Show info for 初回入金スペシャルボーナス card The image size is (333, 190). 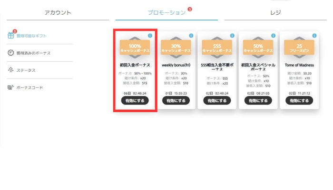click(x=274, y=36)
